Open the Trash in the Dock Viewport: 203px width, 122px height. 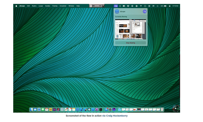coord(162,110)
